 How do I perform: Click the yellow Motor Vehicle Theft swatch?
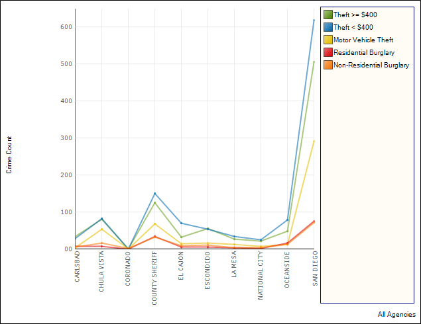click(328, 40)
